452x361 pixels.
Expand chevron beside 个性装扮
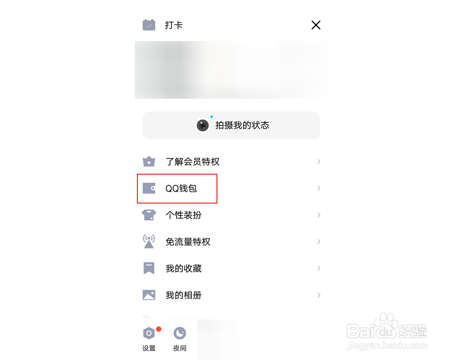pos(319,215)
